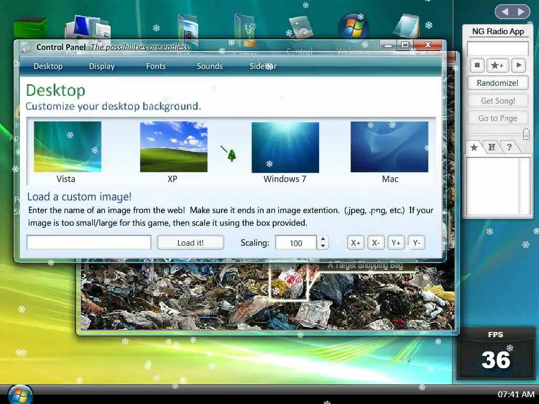The image size is (539, 404).
Task: Click the Load it! button
Action: (x=191, y=243)
